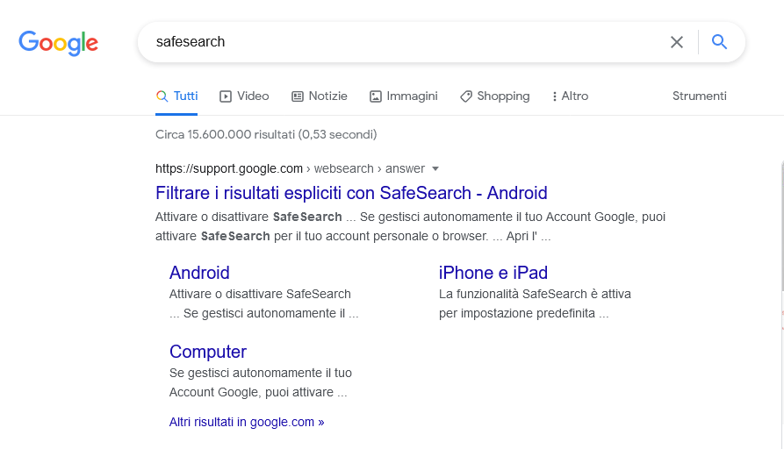Open the Notizie tab
Image resolution: width=784 pixels, height=449 pixels.
pos(319,96)
